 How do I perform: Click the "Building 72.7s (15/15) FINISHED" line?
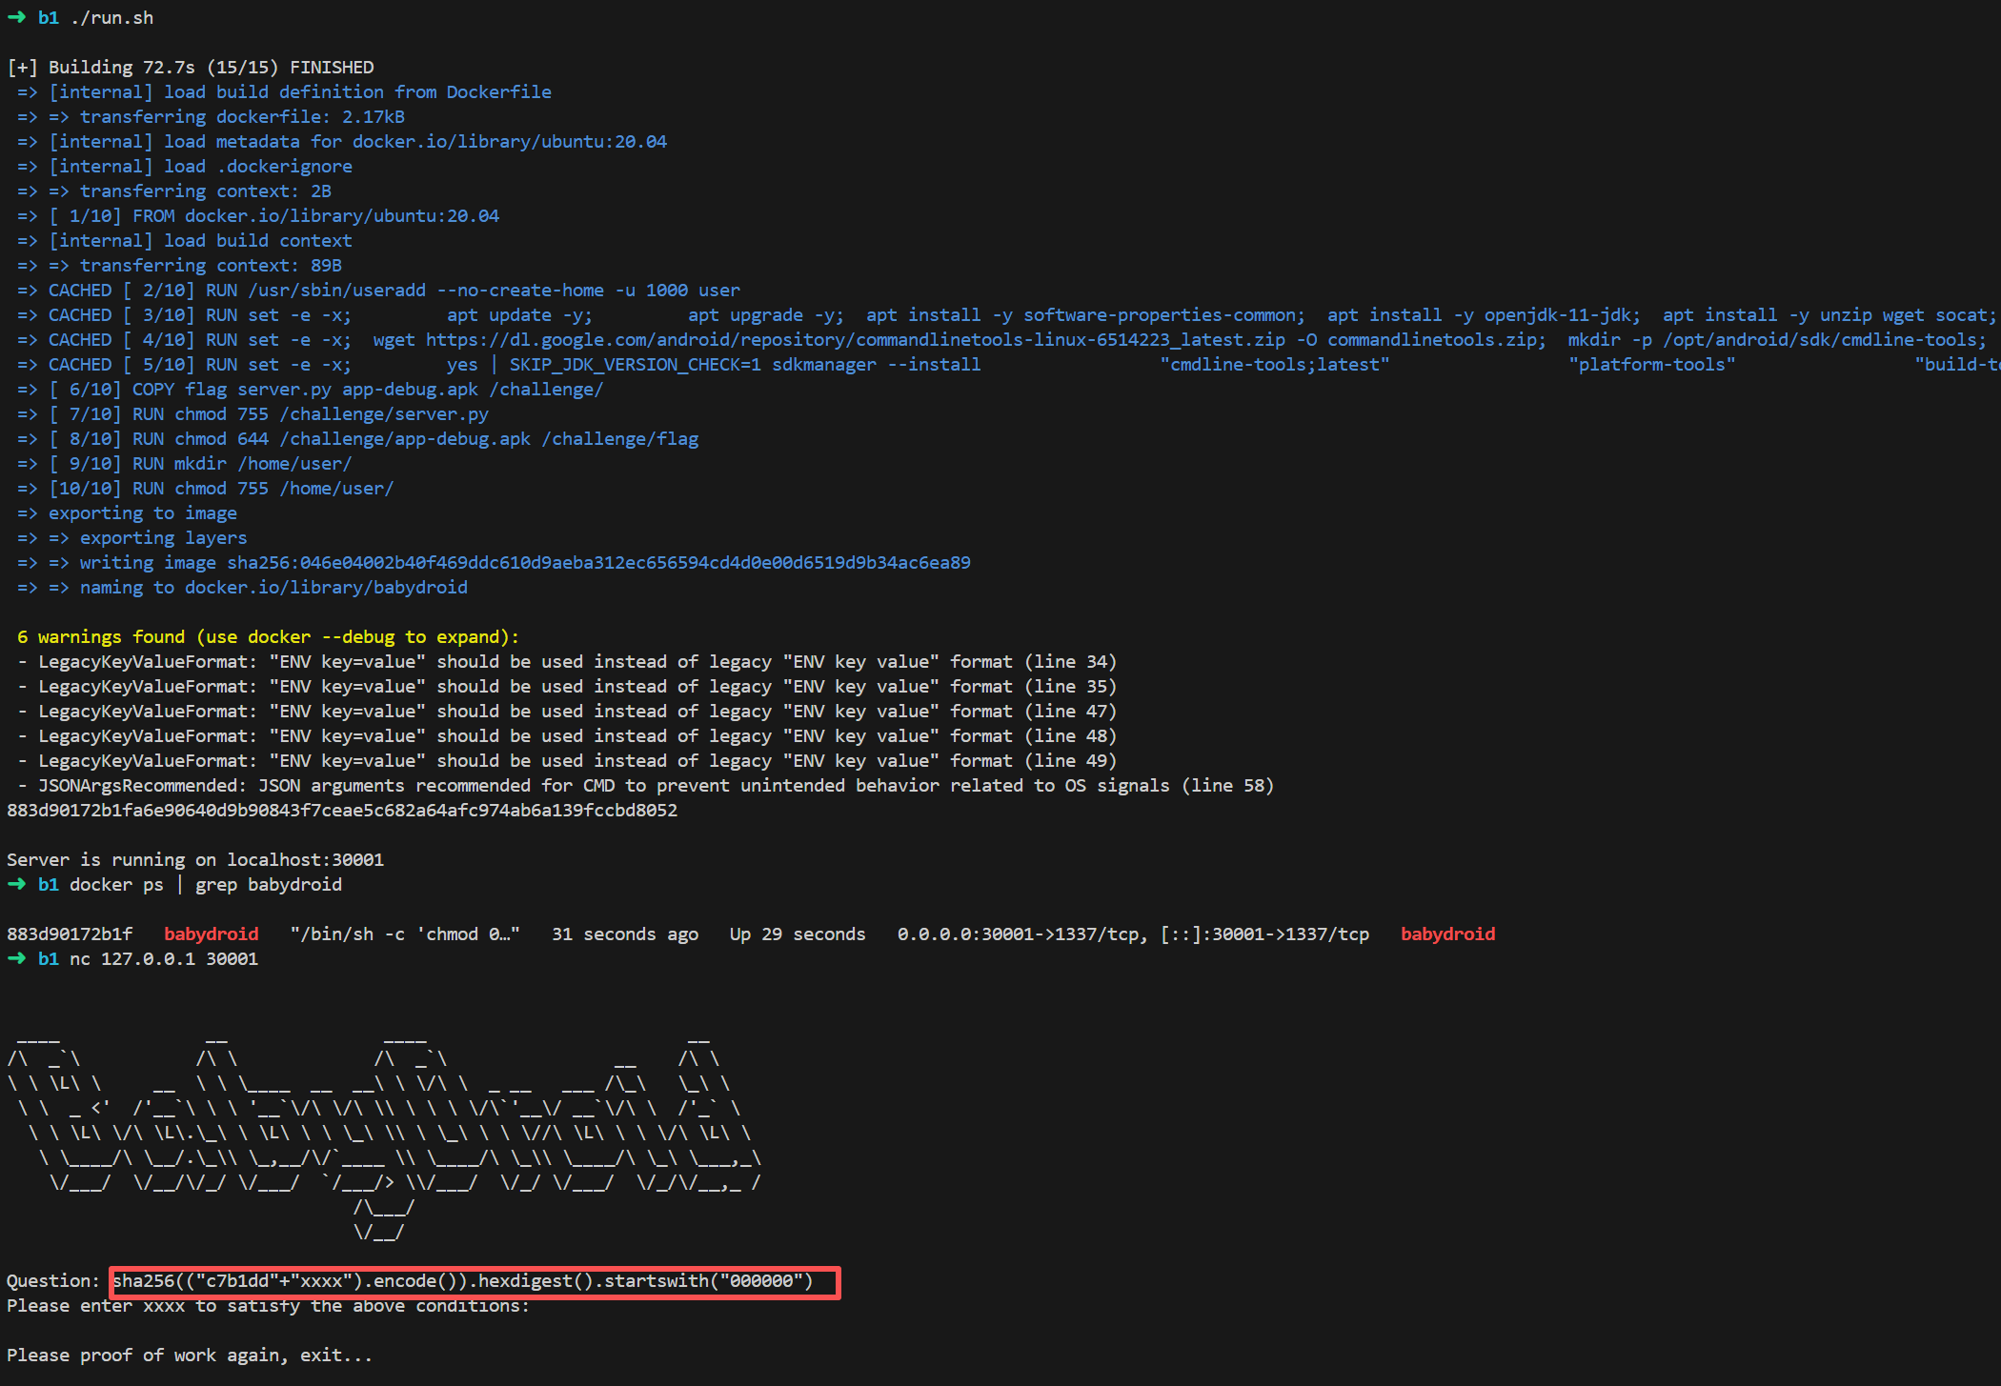(191, 67)
